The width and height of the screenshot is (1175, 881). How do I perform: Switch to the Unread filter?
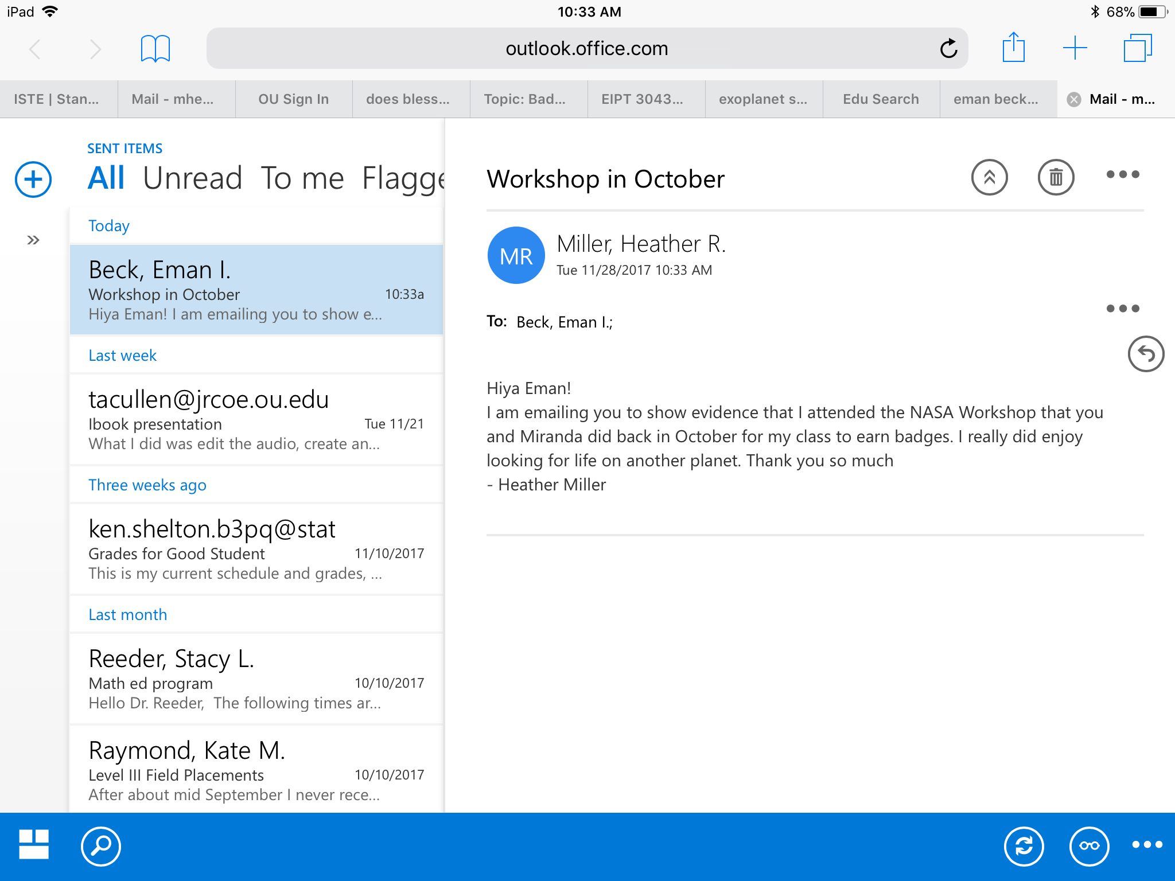coord(192,178)
